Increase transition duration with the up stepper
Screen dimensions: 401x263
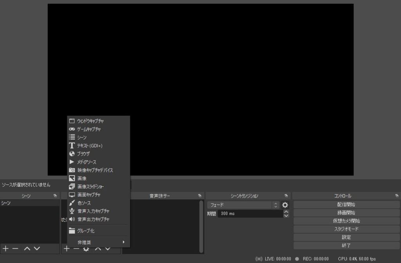286,212
